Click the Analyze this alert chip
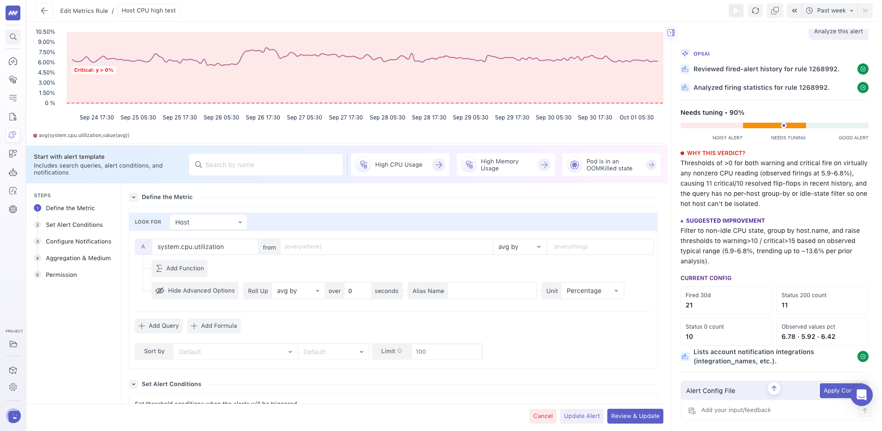 tap(838, 32)
